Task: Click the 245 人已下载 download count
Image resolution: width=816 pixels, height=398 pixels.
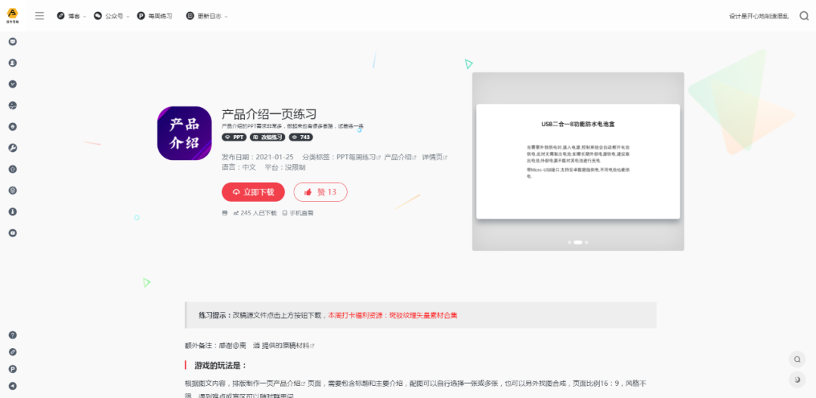Action: pyautogui.click(x=255, y=213)
